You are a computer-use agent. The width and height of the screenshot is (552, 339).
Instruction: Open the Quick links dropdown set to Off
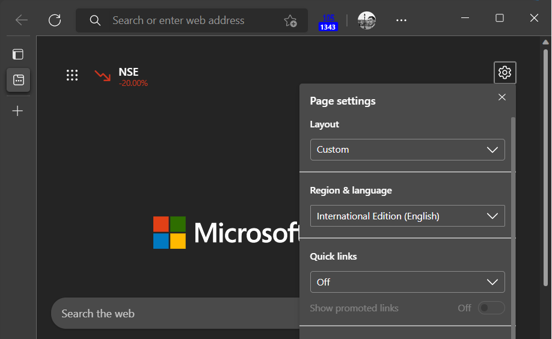(407, 282)
